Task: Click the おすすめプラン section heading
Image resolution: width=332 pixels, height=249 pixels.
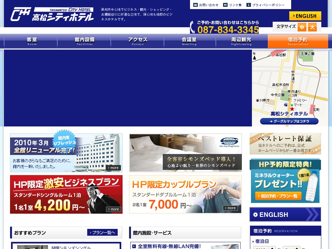Action: (x=30, y=233)
